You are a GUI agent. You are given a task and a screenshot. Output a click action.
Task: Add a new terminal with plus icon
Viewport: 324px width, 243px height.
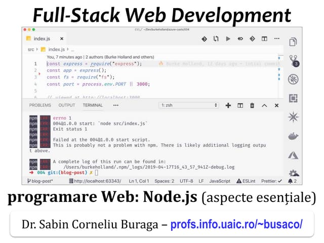(x=228, y=105)
